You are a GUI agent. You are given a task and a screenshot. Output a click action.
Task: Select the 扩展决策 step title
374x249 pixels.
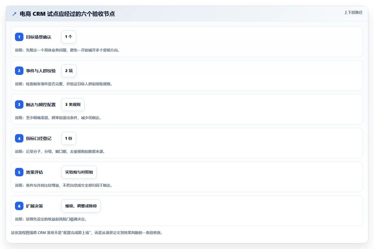pyautogui.click(x=34, y=206)
